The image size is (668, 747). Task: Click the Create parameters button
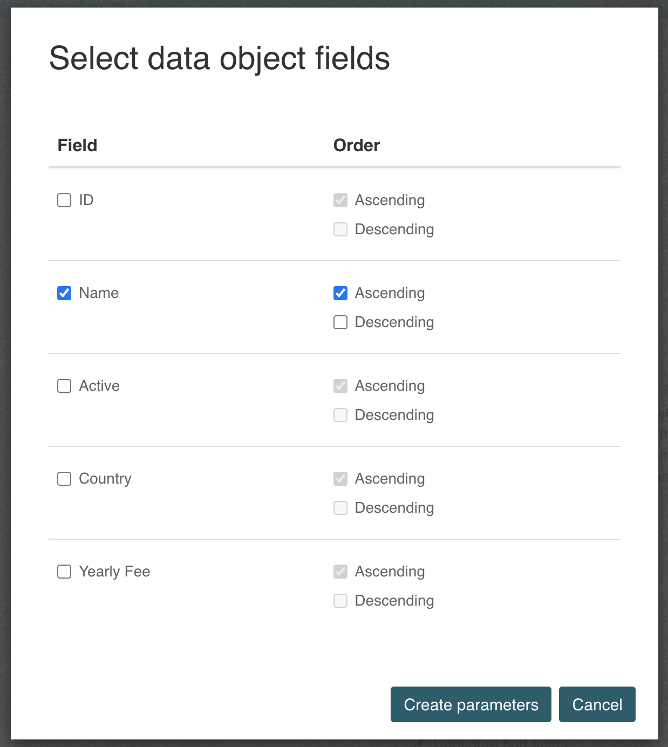(471, 704)
